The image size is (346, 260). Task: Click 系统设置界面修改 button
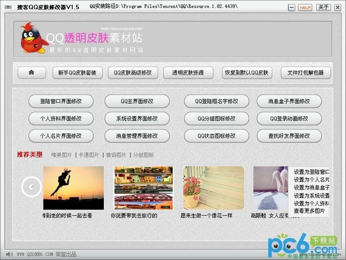tap(137, 118)
